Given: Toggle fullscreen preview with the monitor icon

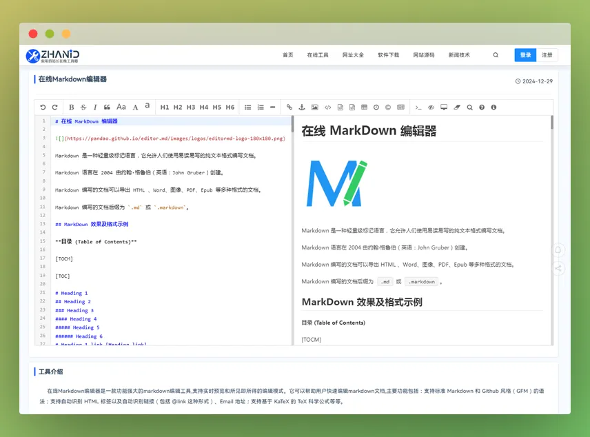Looking at the screenshot, I should click(443, 107).
